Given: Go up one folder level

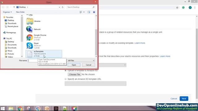Looking at the screenshot, I should (14, 7).
